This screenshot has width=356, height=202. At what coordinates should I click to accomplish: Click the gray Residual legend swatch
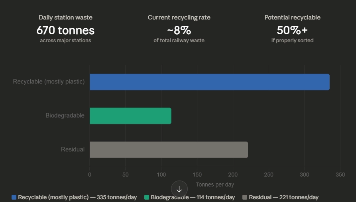click(245, 197)
